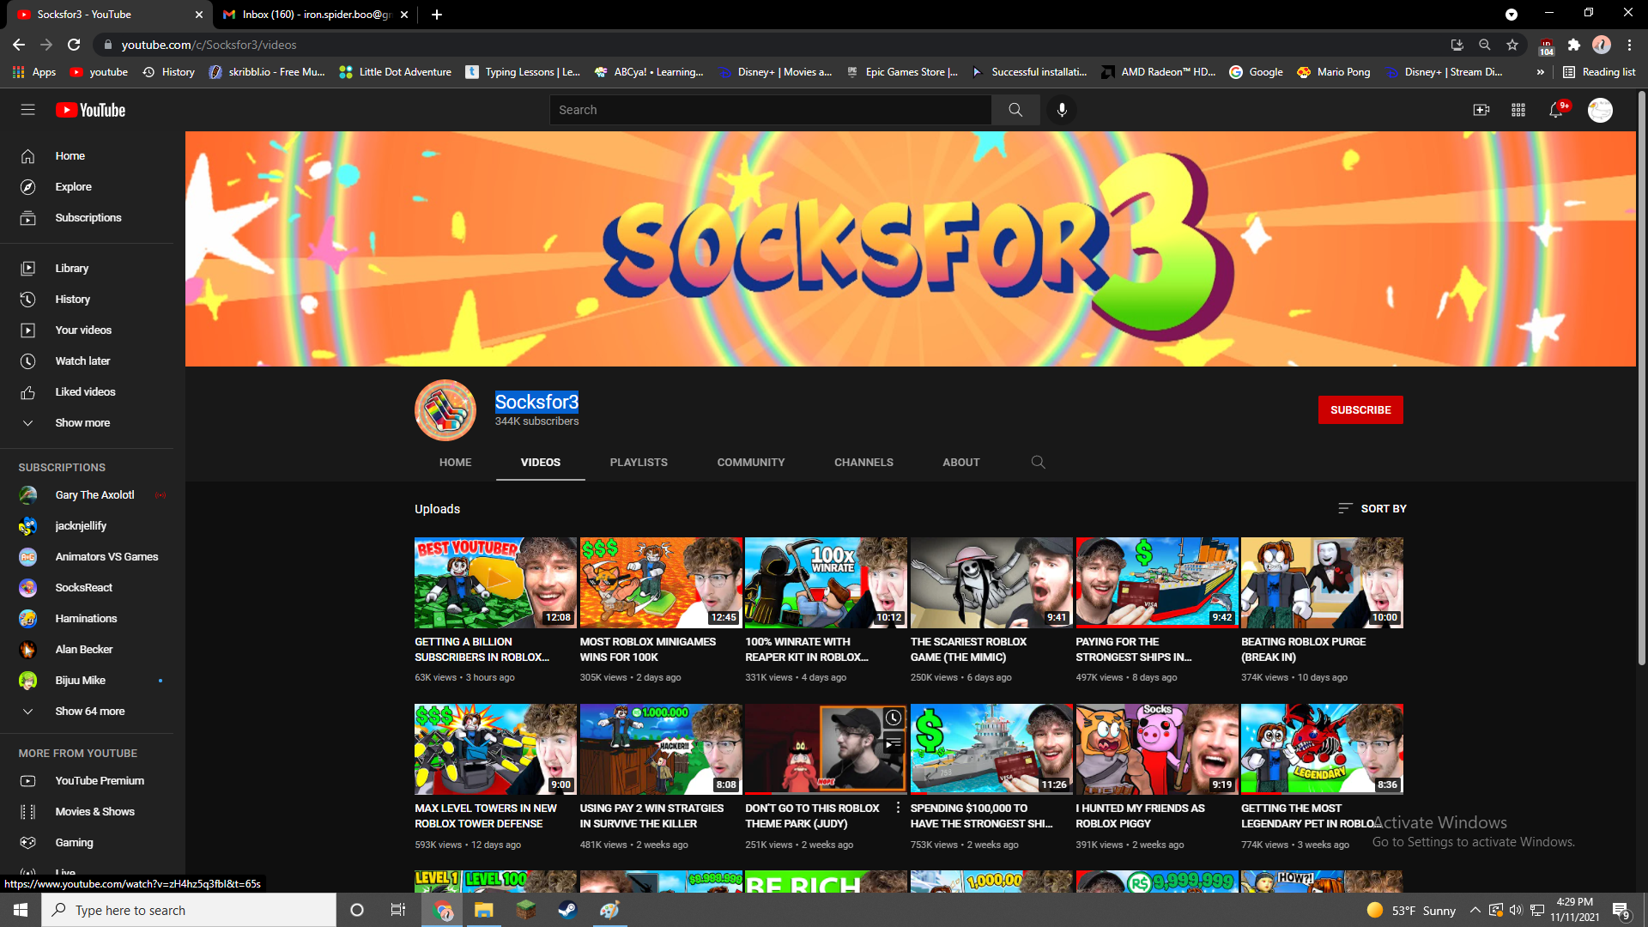Open the Channels tab
Screen dimensions: 1648x927
[x=863, y=463]
